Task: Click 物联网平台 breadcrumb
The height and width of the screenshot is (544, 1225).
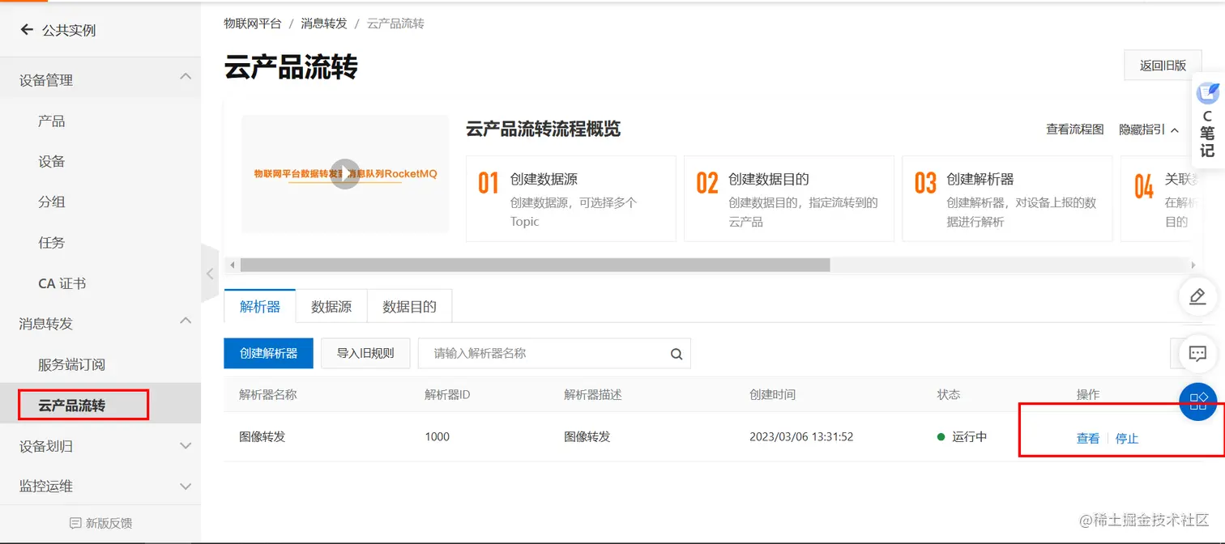Action: pos(253,23)
